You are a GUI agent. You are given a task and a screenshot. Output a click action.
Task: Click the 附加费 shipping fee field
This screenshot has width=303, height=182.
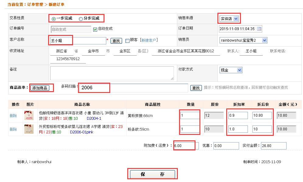point(185,146)
